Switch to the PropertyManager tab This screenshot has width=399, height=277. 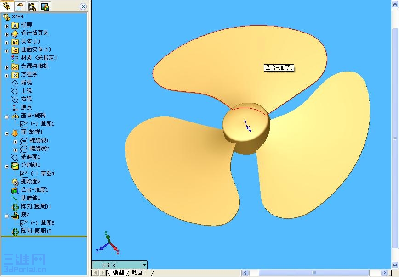coord(19,6)
